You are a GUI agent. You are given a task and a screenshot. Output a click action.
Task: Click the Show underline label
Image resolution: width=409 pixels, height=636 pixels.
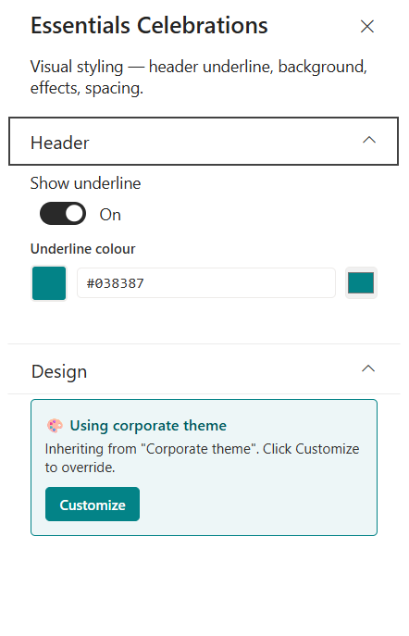coord(85,183)
